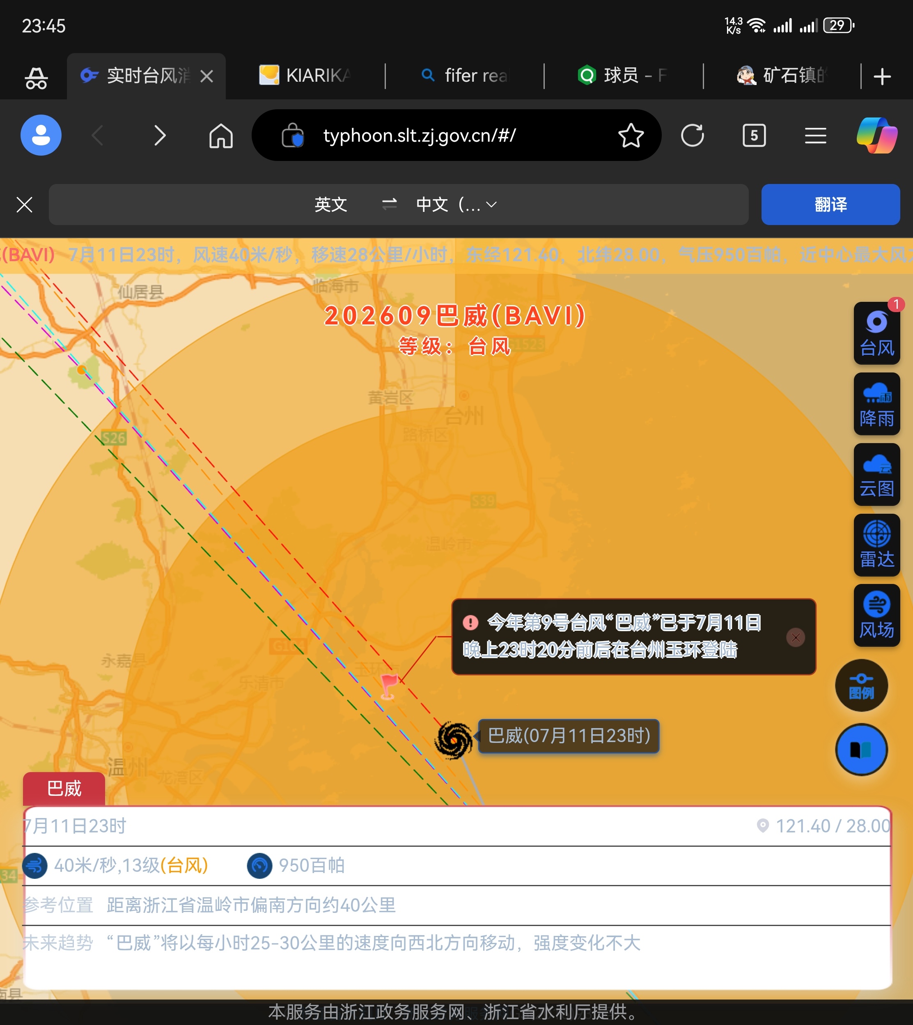Click the location pin icon beside coordinates

(x=762, y=825)
